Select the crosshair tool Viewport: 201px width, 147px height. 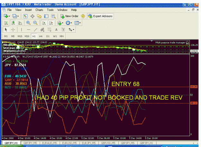pyautogui.click(x=13, y=29)
